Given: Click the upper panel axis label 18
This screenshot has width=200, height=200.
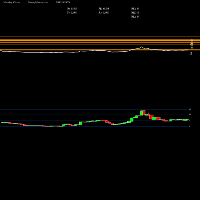Looking at the screenshot, I should coord(192,48).
